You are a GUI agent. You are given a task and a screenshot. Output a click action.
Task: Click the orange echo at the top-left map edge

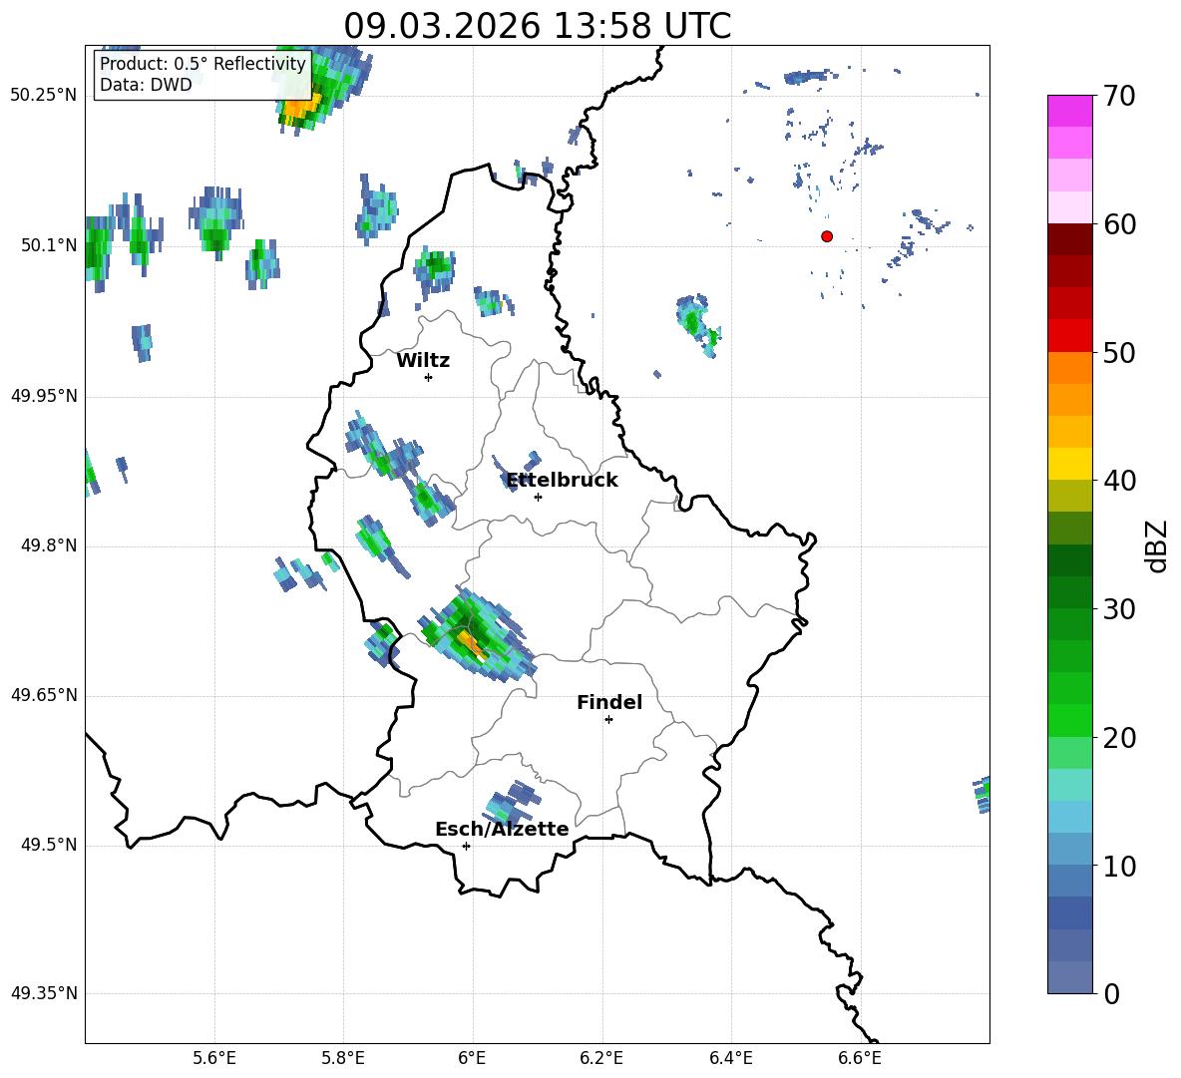pyautogui.click(x=304, y=103)
